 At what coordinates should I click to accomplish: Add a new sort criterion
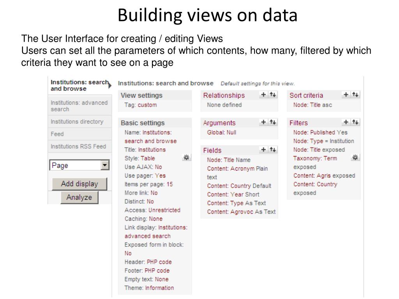click(346, 95)
